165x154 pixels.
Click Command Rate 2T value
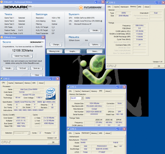139,45
